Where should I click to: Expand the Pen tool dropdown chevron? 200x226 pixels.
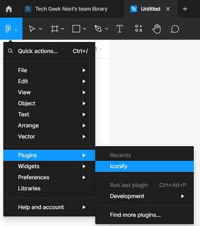pyautogui.click(x=107, y=28)
